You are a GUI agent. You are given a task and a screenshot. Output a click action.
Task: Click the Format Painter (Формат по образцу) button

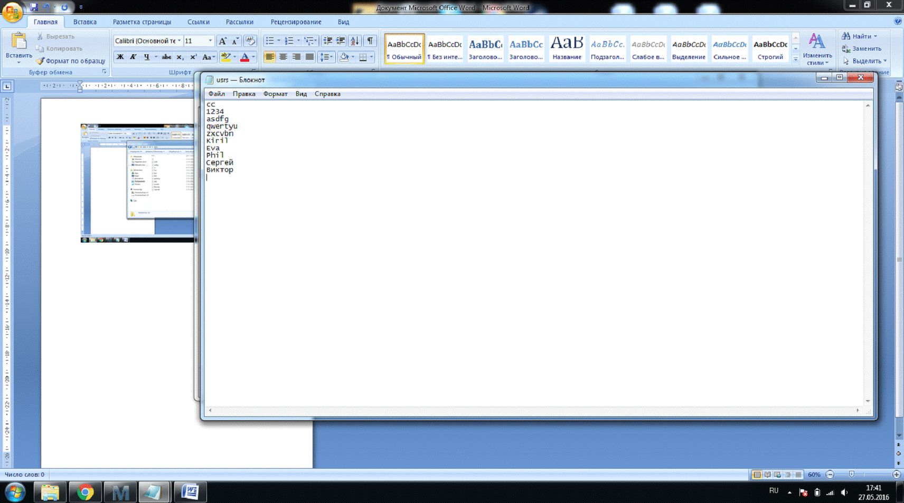pyautogui.click(x=71, y=61)
